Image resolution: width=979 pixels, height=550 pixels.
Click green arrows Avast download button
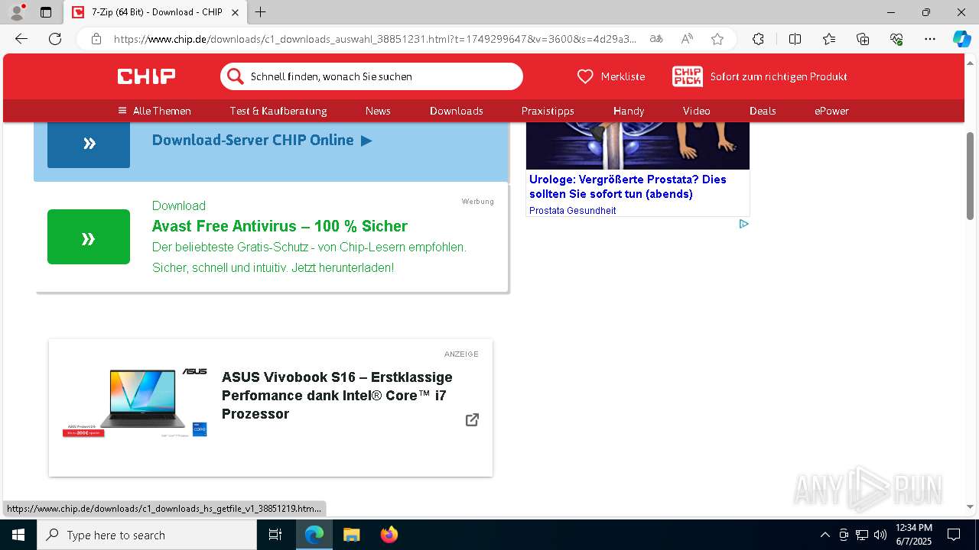[89, 237]
